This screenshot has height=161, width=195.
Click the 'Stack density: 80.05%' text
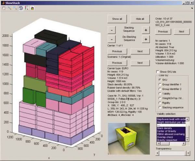[x=120, y=84]
